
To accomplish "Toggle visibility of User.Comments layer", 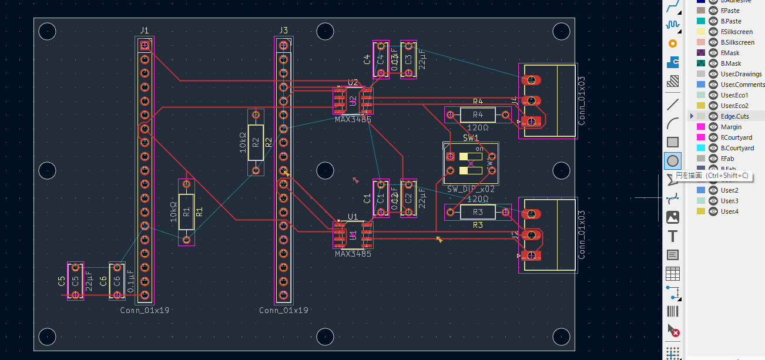I will click(713, 85).
